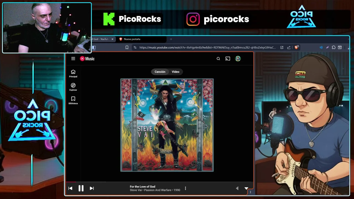This screenshot has width=354, height=199.
Task: Skip to the next track
Action: point(92,188)
